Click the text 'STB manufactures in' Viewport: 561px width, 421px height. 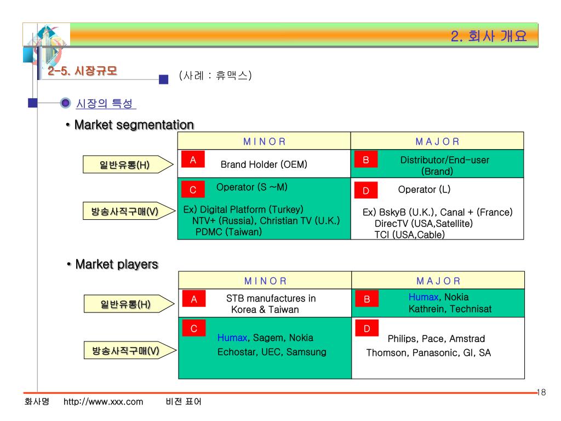click(271, 298)
